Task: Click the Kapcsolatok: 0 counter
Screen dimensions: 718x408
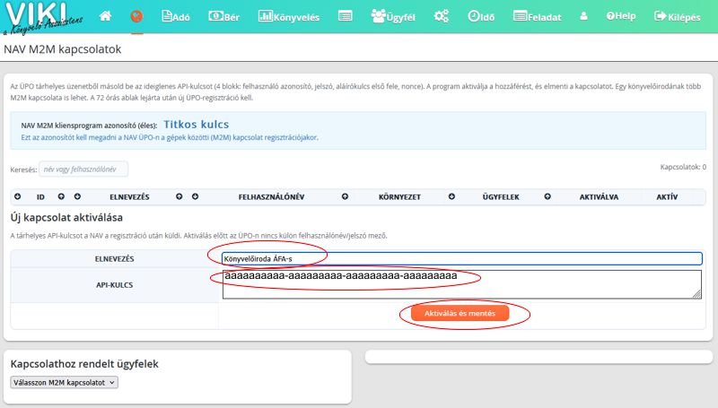Action: 683,167
